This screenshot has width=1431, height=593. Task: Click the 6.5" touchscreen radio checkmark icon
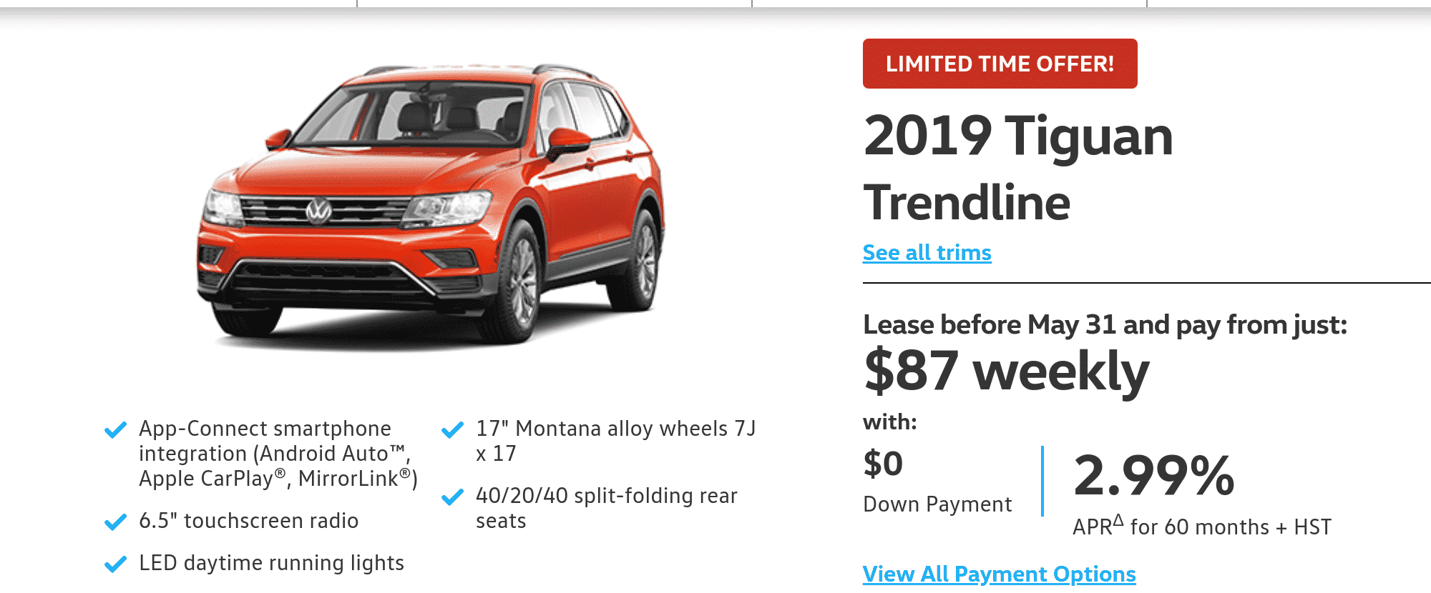(x=115, y=522)
